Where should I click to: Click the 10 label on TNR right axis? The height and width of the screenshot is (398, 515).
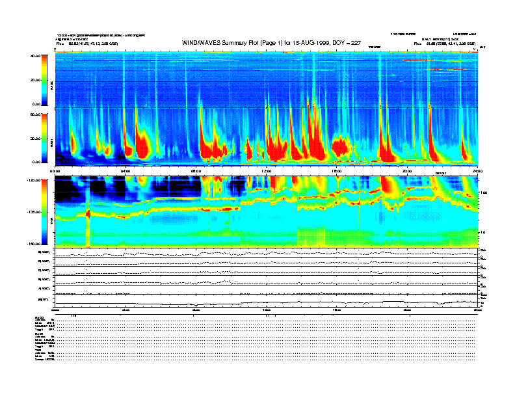point(483,233)
